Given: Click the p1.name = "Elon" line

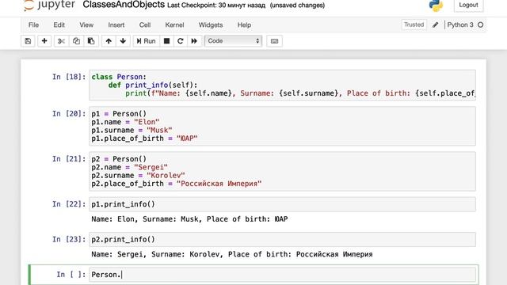Looking at the screenshot, I should point(125,122).
